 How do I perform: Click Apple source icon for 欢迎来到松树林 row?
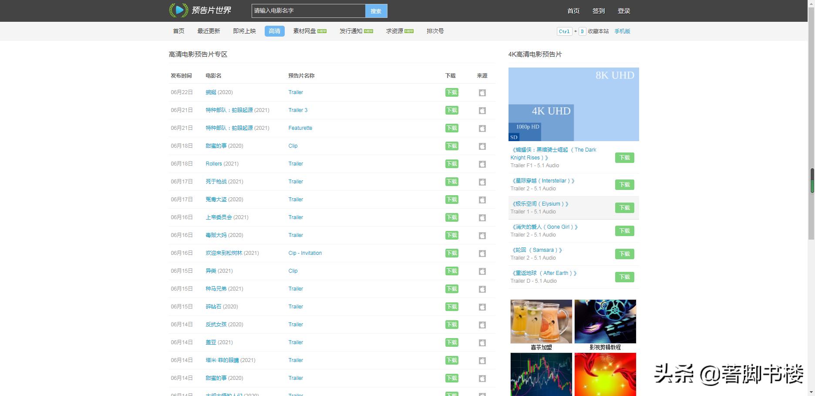[x=482, y=254]
